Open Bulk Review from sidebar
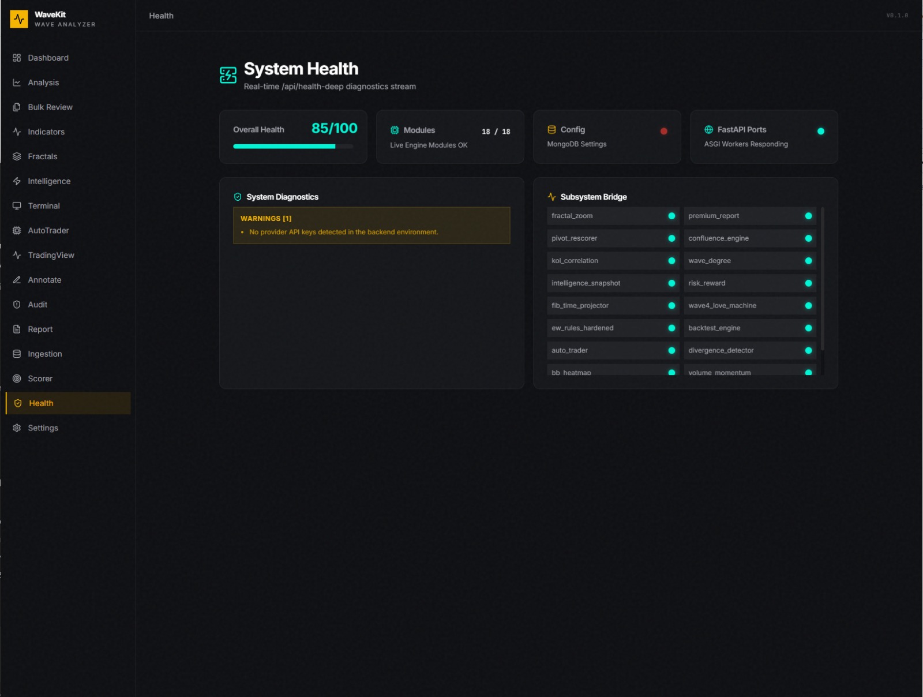The height and width of the screenshot is (697, 923). coord(68,107)
